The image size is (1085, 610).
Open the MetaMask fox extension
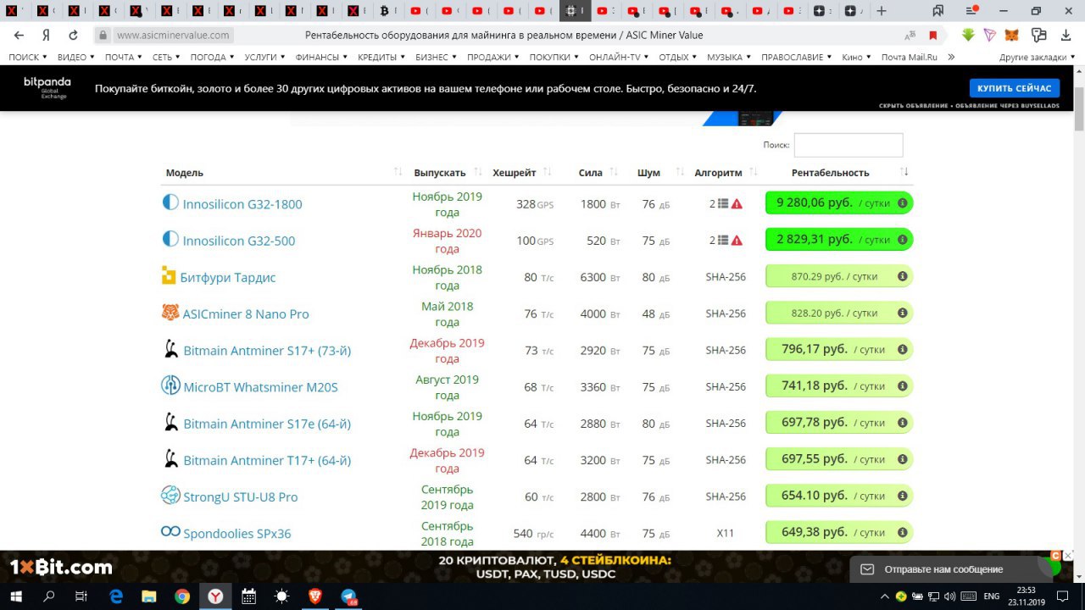pos(1012,36)
